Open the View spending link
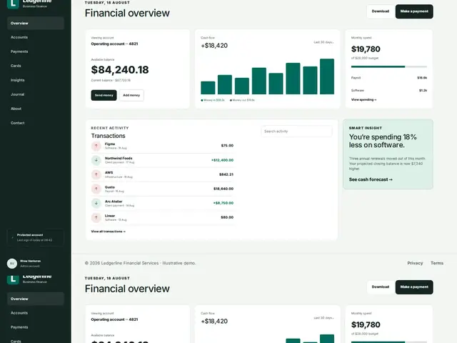 pyautogui.click(x=363, y=100)
